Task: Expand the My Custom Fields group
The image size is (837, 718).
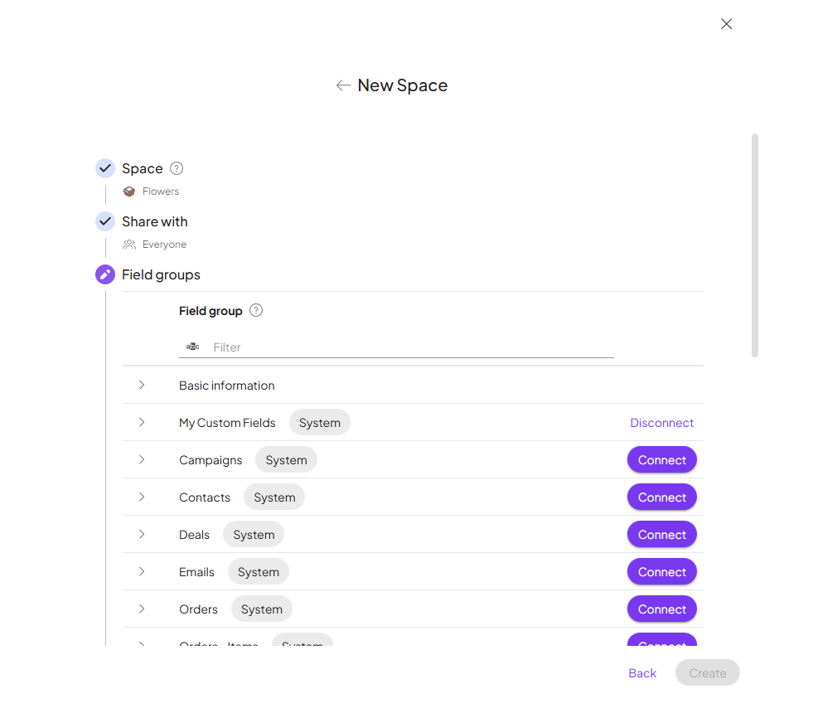Action: pyautogui.click(x=142, y=423)
